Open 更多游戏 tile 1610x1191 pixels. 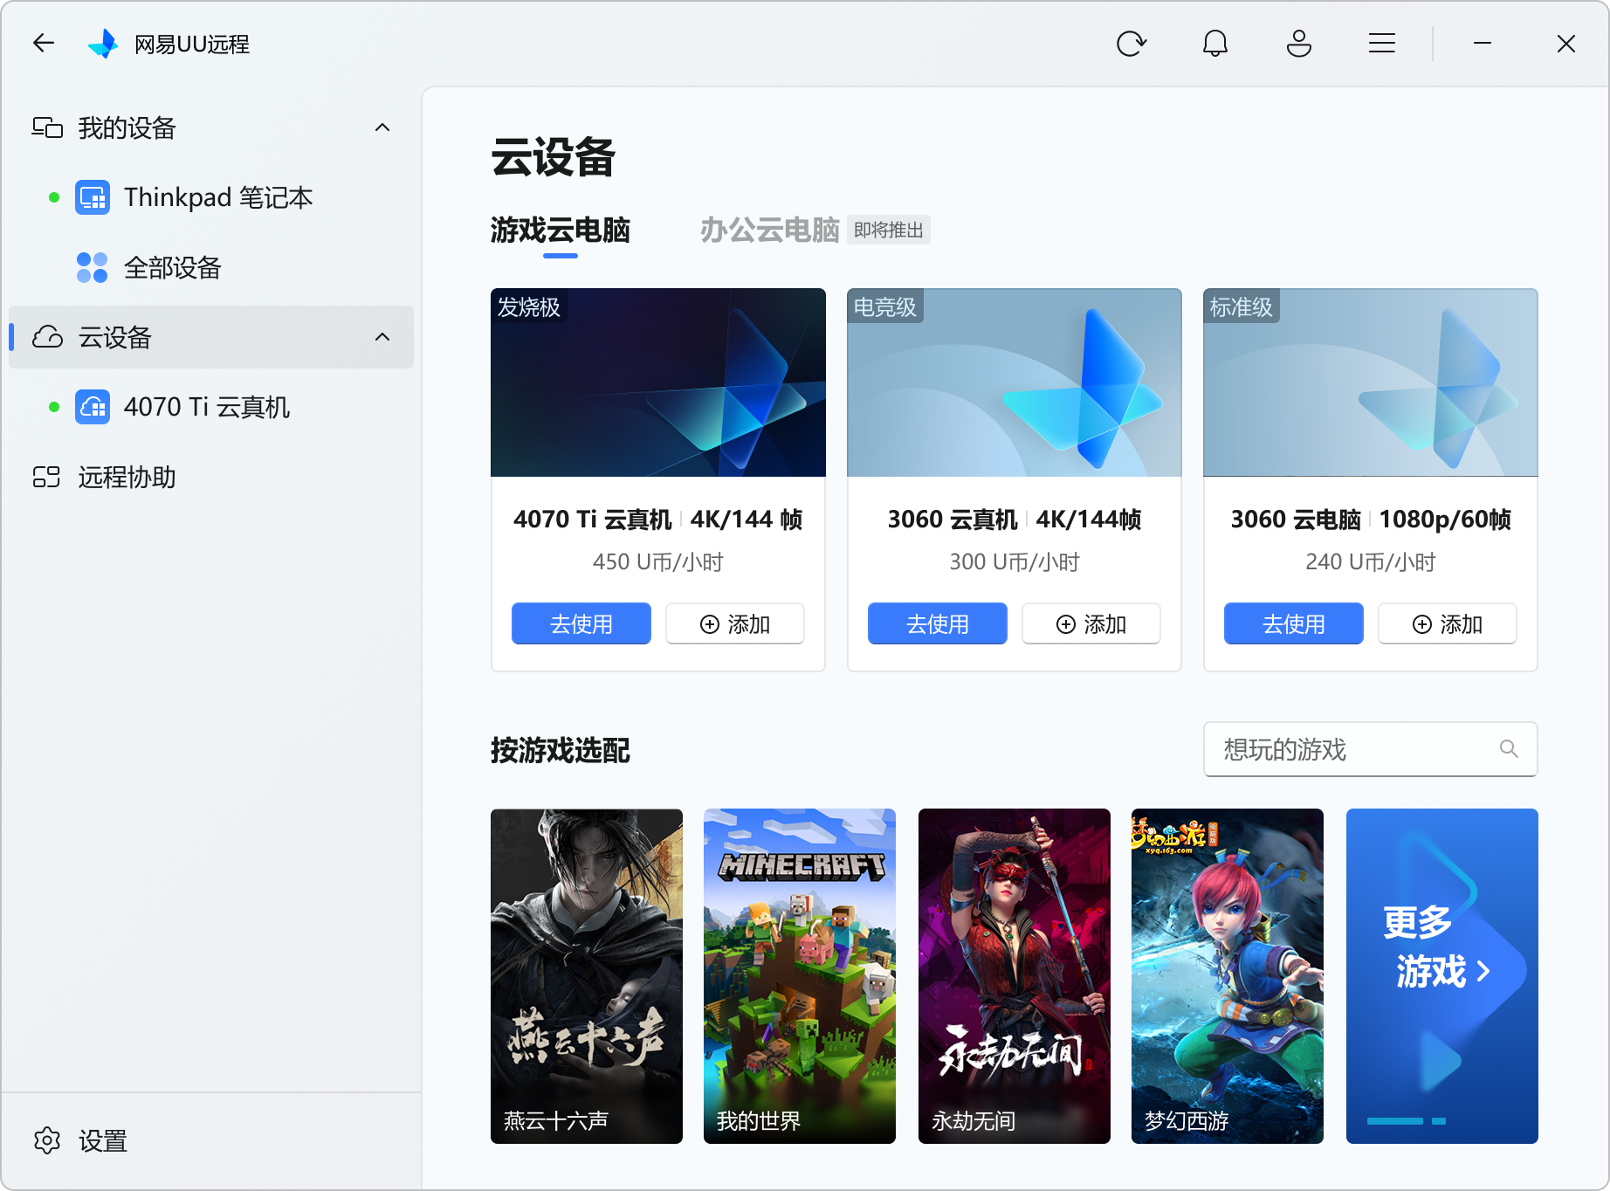point(1442,976)
